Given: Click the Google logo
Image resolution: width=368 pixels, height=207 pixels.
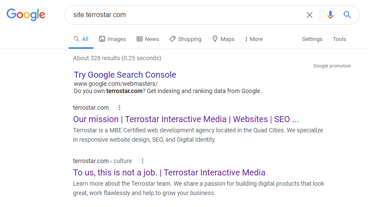Looking at the screenshot, I should (x=26, y=15).
